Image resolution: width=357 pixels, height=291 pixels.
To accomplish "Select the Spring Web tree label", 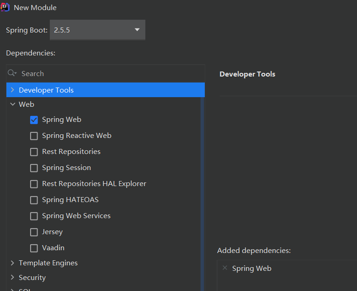I will tap(62, 120).
